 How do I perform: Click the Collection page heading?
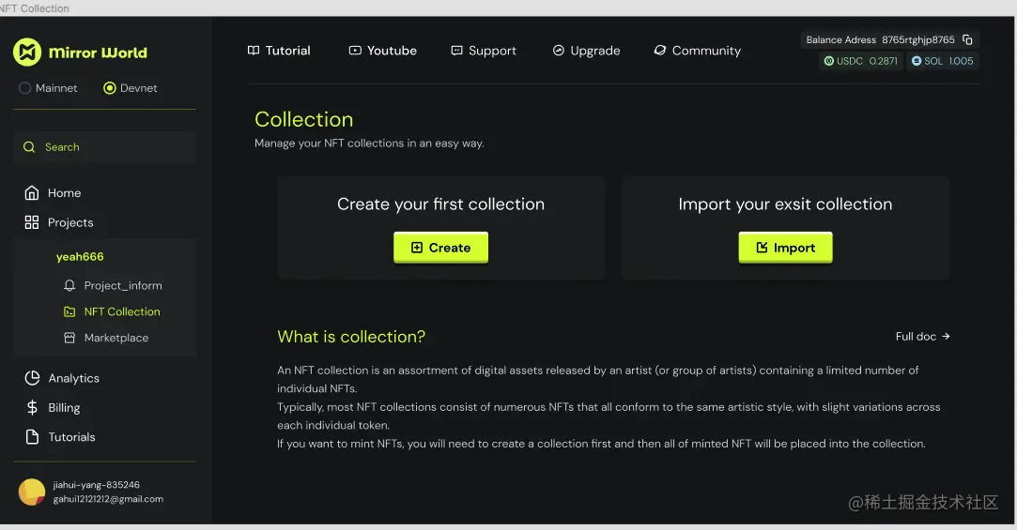click(304, 119)
